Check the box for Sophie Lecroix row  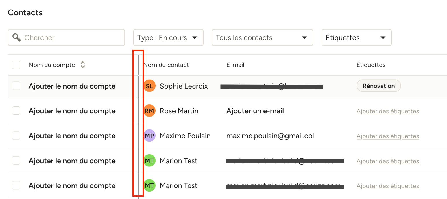16,86
